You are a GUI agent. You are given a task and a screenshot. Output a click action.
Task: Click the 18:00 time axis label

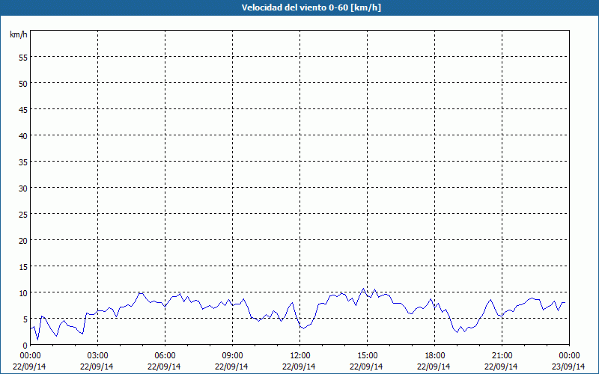(435, 356)
